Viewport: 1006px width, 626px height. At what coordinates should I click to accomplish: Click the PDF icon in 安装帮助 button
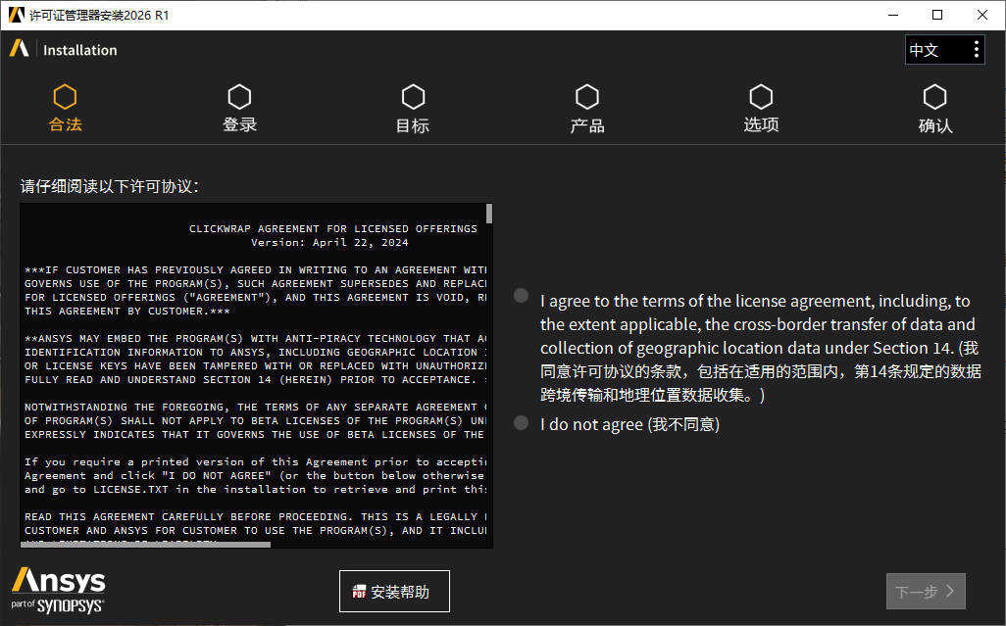[x=359, y=592]
